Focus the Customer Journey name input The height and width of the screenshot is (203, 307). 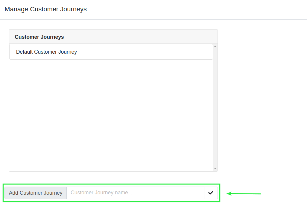coord(135,193)
